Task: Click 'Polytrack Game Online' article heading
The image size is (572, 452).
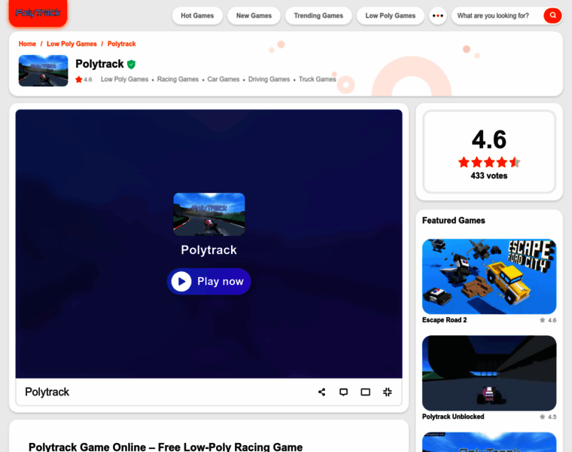Action: click(166, 447)
